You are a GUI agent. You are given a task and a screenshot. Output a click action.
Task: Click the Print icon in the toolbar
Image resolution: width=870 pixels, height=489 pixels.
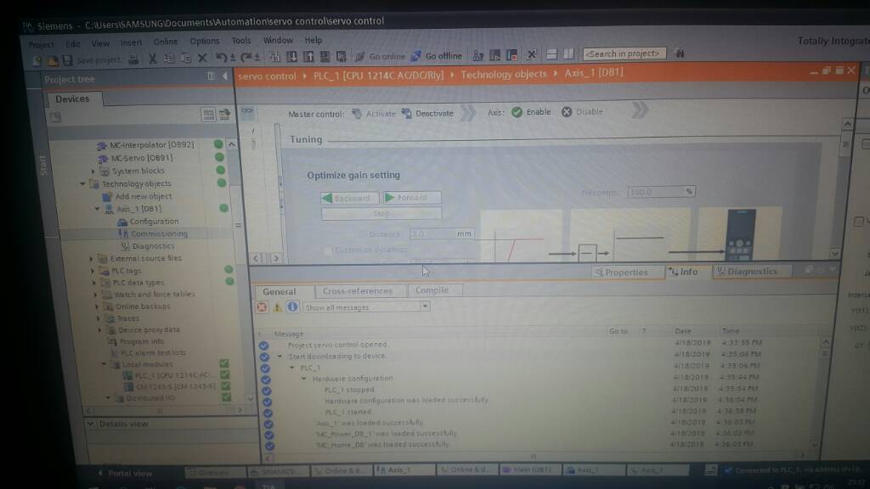[133, 59]
